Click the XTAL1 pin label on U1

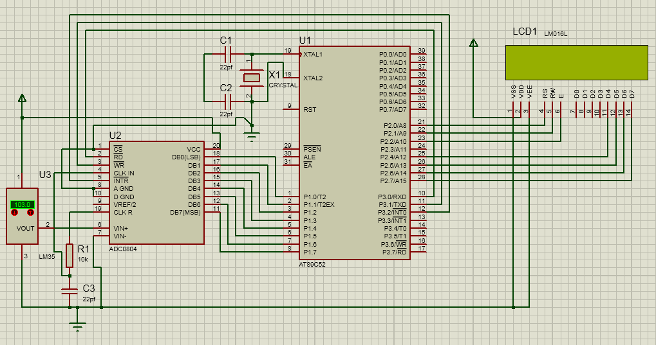coord(313,55)
